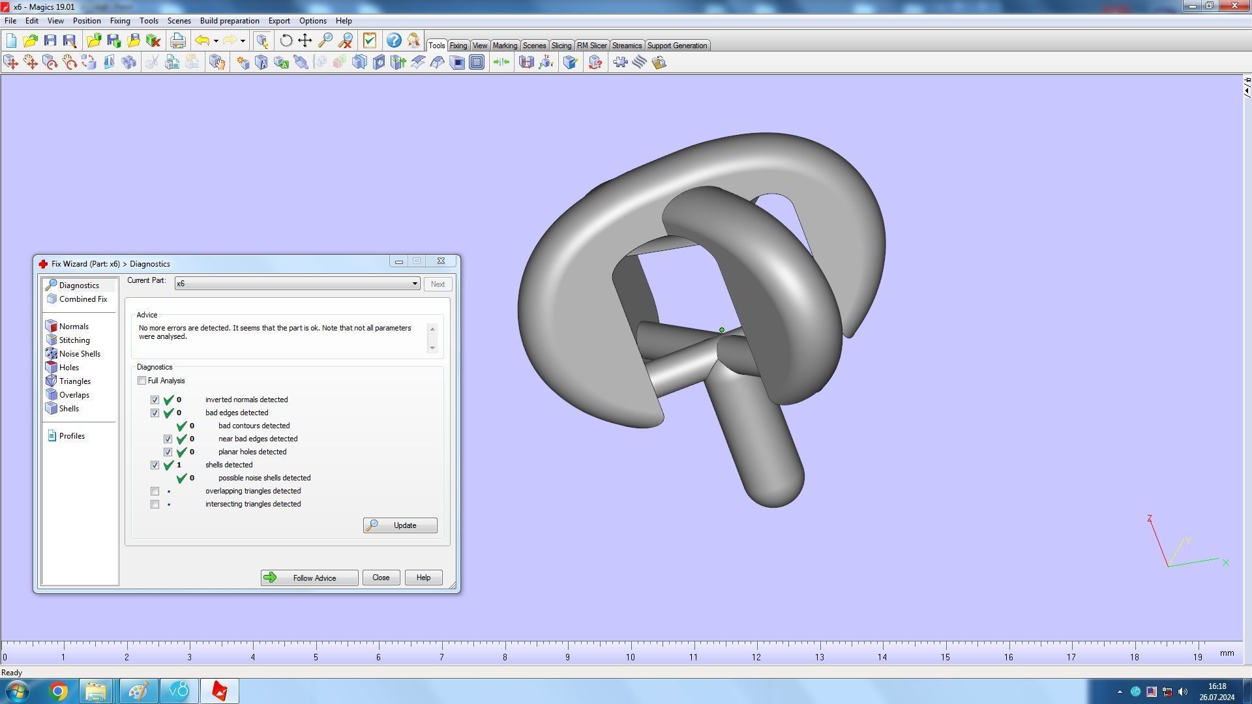This screenshot has width=1252, height=704.
Task: Click the Pan view cross-arrows icon
Action: pos(305,41)
